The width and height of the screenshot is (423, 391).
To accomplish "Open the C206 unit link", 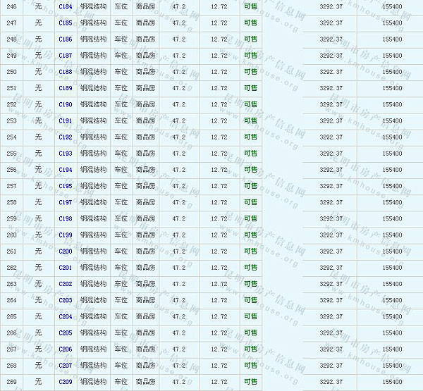I will pyautogui.click(x=65, y=349).
